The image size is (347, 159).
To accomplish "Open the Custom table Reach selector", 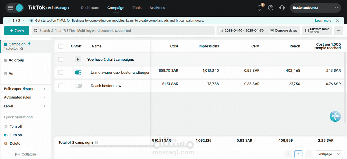I will tap(317, 31).
